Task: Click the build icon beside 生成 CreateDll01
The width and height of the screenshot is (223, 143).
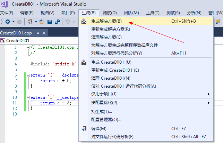Action: (x=84, y=62)
